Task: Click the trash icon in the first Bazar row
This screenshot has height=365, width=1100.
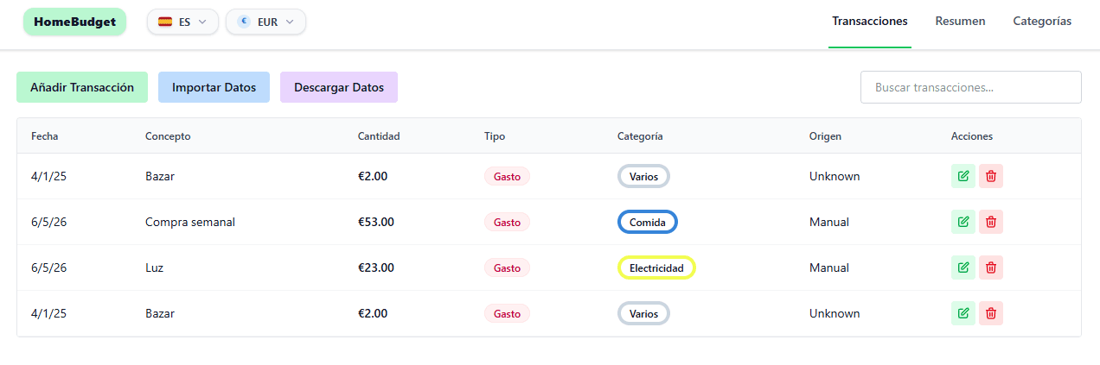Action: pos(991,176)
